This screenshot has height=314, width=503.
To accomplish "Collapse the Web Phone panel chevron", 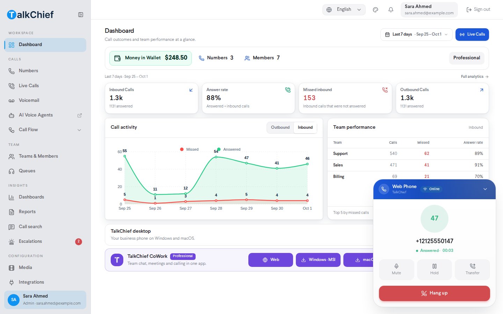I will coord(485,189).
